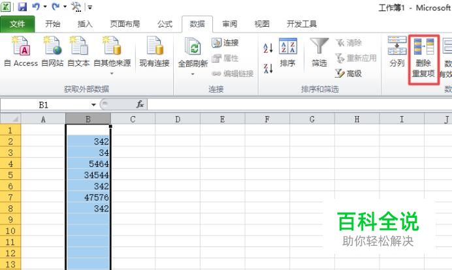Sort descending with the Z-A icon
Screen dimensions: 452x270
(268, 68)
